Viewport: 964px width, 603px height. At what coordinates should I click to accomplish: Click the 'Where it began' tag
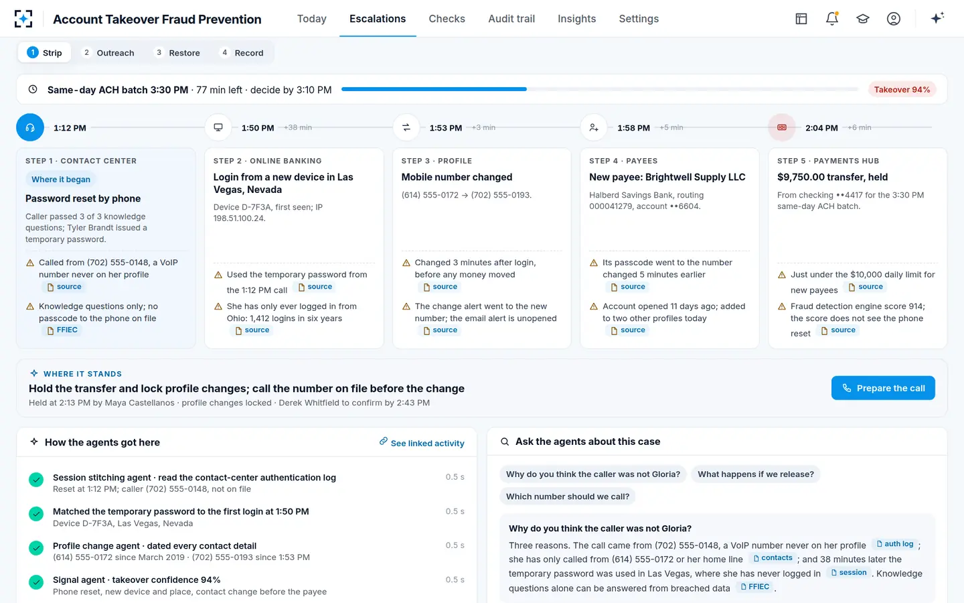pos(61,180)
